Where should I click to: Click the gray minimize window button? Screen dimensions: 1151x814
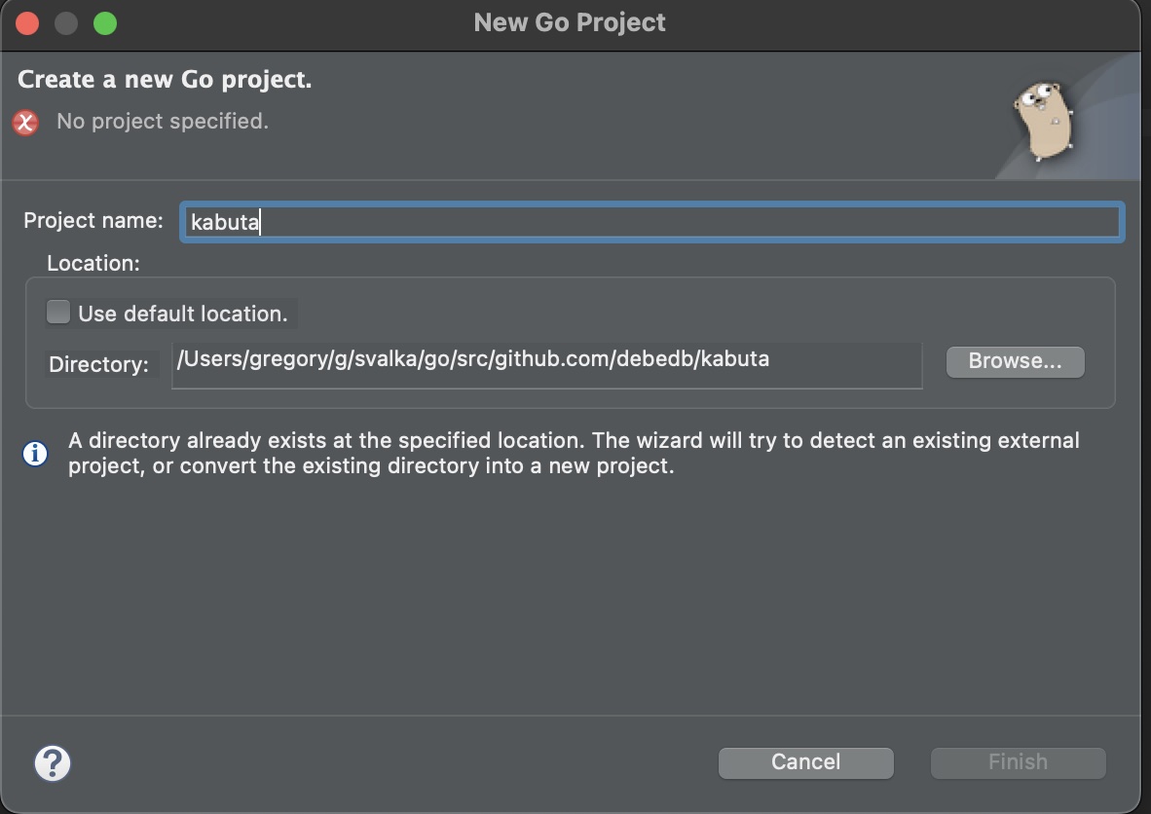click(66, 23)
